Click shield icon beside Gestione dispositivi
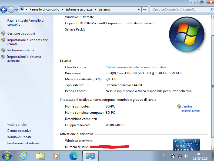The width and height of the screenshot is (214, 161). (4, 33)
